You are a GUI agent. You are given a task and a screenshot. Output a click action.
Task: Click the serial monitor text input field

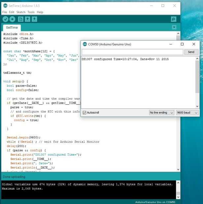click(132, 52)
